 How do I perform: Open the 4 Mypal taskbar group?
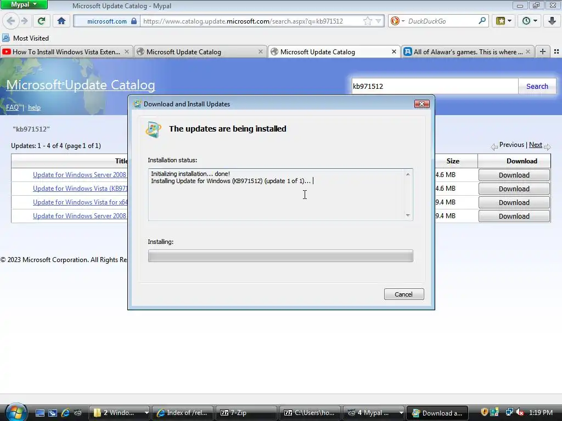point(374,413)
